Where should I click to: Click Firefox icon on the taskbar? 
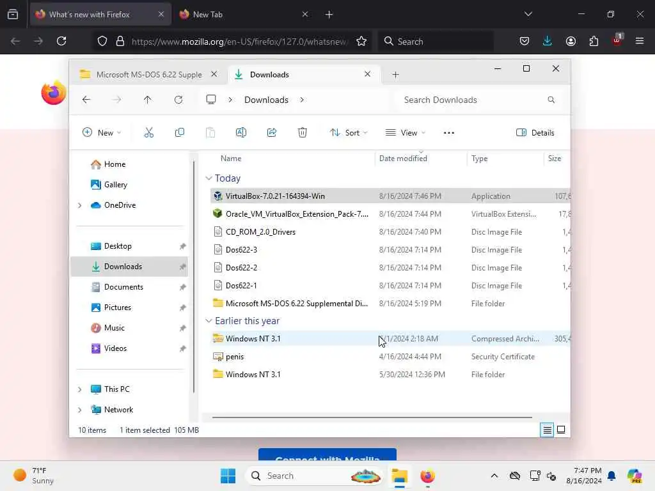coord(427,476)
